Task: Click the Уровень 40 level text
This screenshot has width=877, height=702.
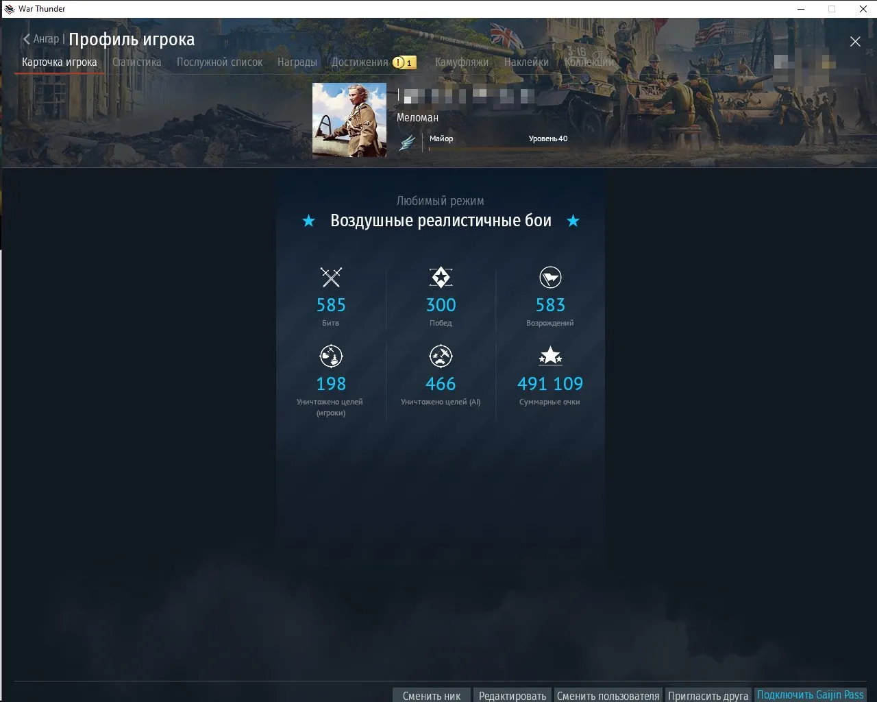Action: tap(548, 138)
